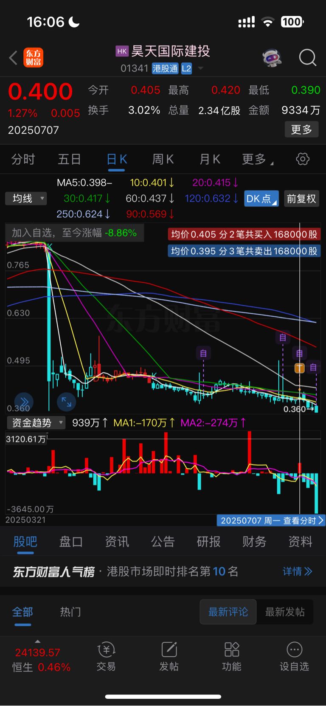
Task: Open the 发帖 post icon
Action: pos(169,656)
